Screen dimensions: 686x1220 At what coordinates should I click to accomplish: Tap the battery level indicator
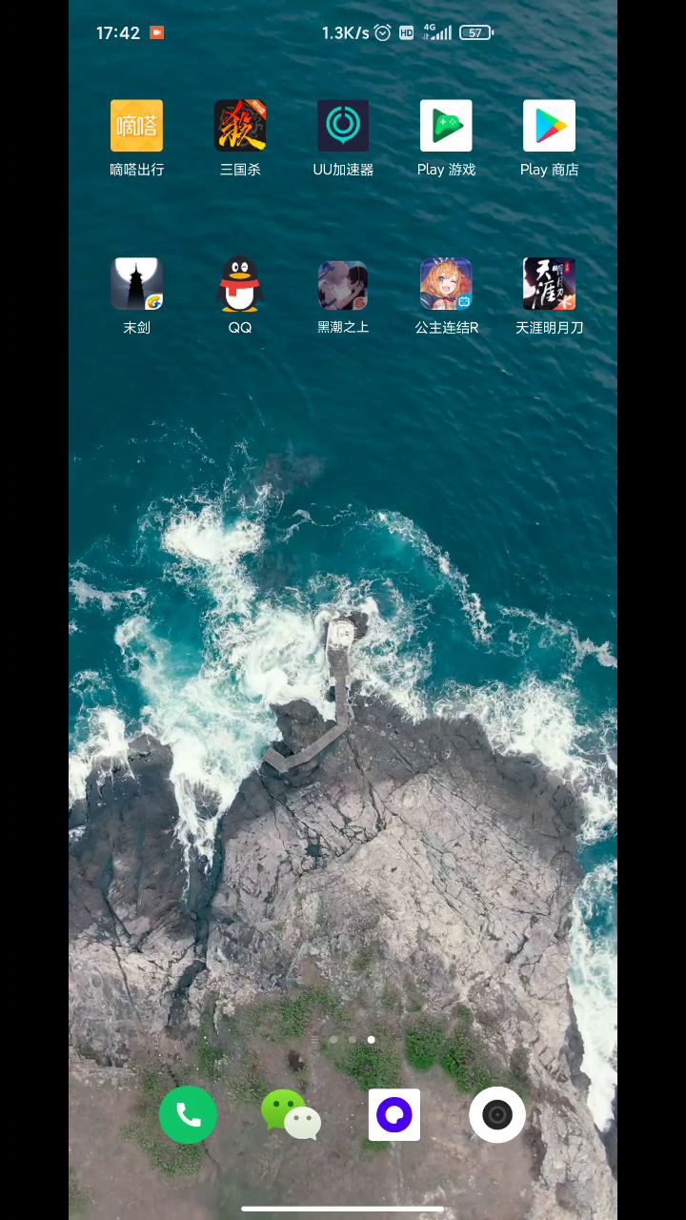pos(475,32)
